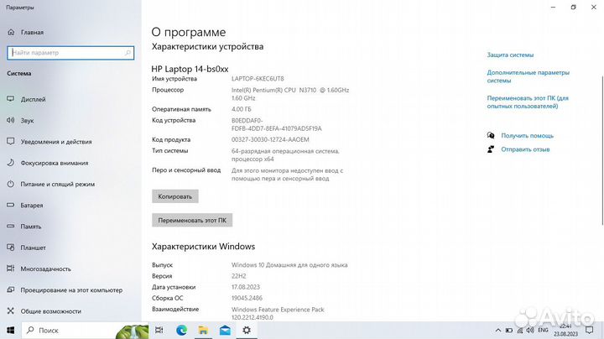Click the Windows Feature Experience Pack text

(x=278, y=310)
